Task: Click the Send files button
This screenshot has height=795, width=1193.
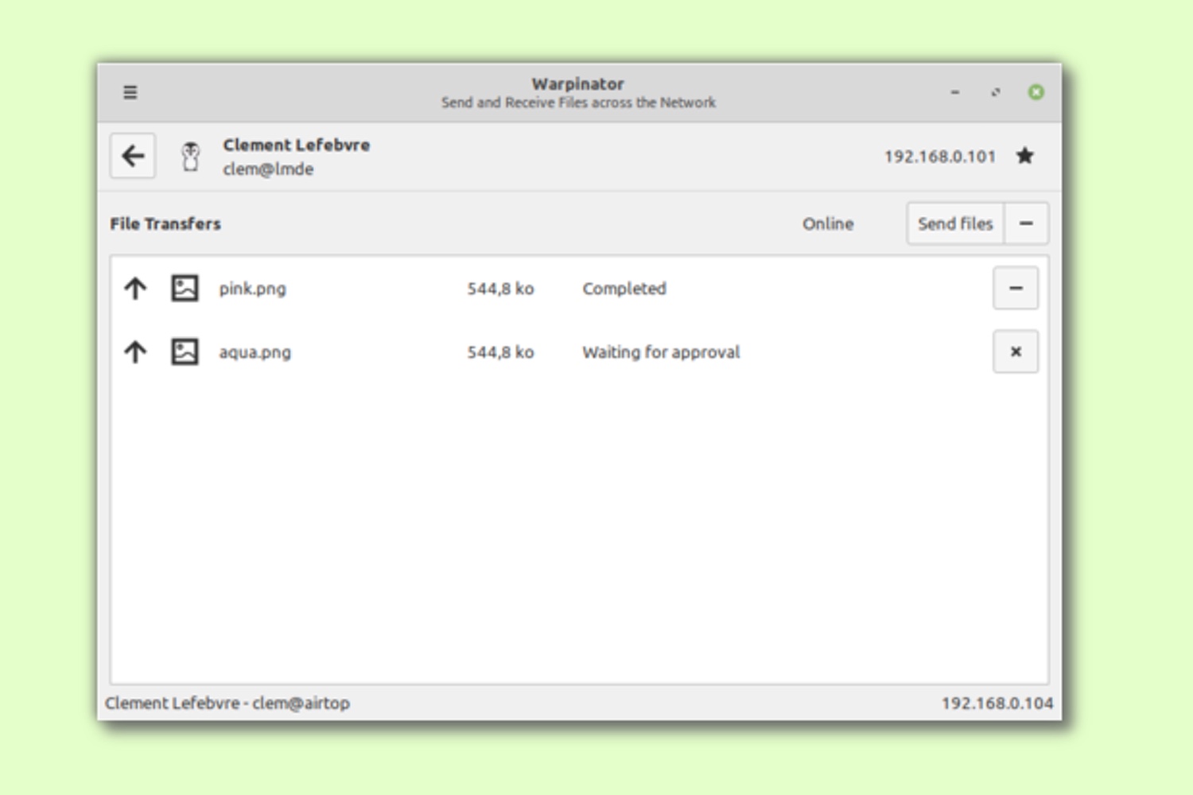Action: pyautogui.click(x=955, y=223)
